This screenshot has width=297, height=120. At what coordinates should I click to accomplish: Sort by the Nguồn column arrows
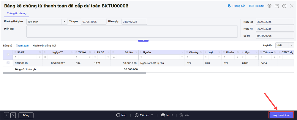pos(182,52)
